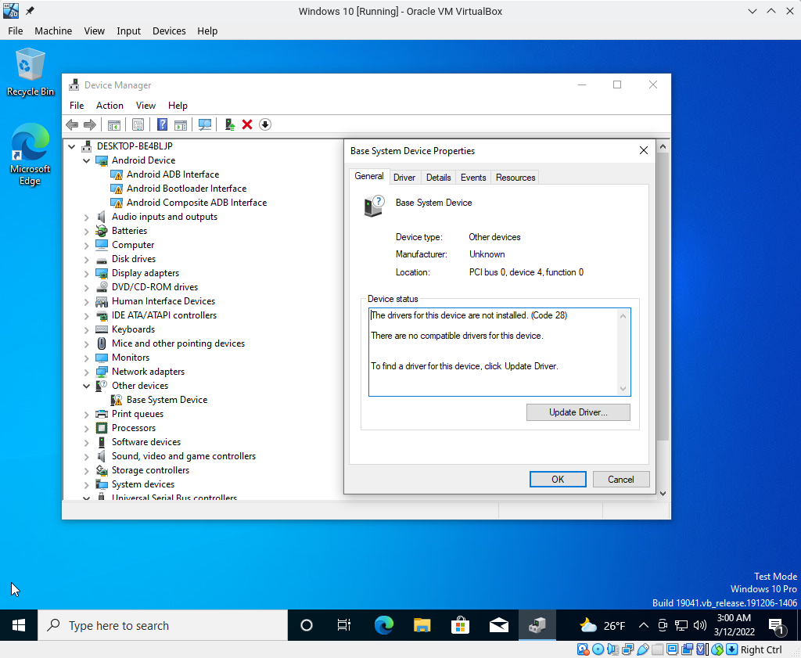Viewport: 801px width, 658px height.
Task: Collapse the DESKTOP-BE4BLJP root node
Action: (71, 146)
